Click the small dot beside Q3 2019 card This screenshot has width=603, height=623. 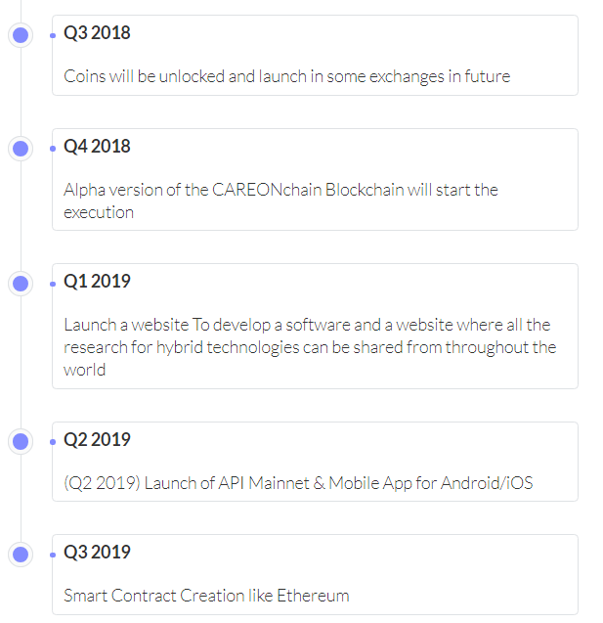pyautogui.click(x=51, y=555)
